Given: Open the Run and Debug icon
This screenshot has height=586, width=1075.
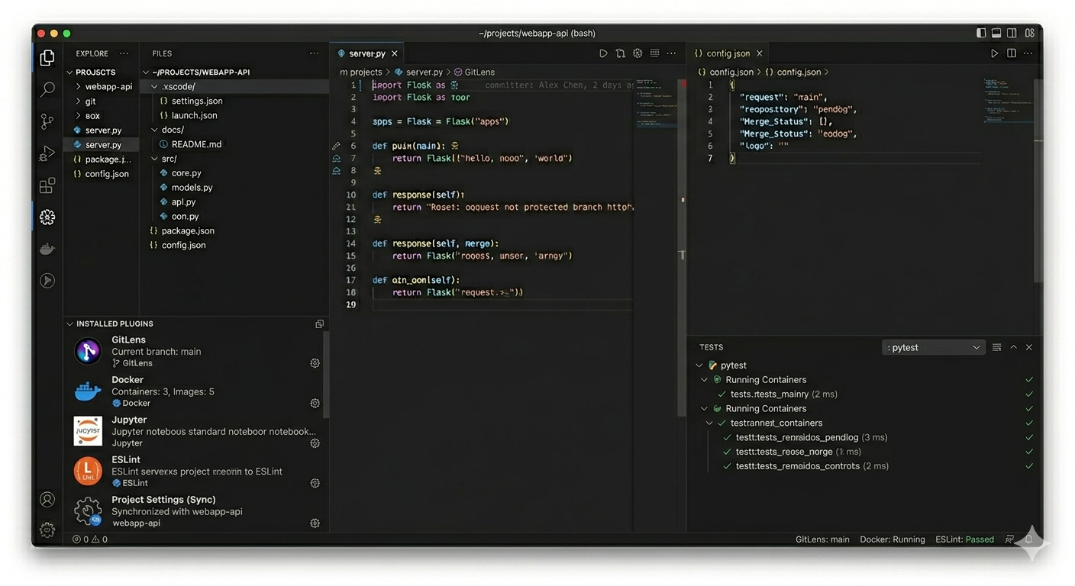Looking at the screenshot, I should 47,153.
